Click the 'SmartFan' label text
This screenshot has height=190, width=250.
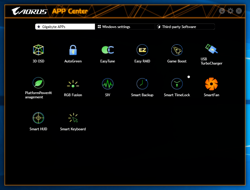[x=211, y=95]
